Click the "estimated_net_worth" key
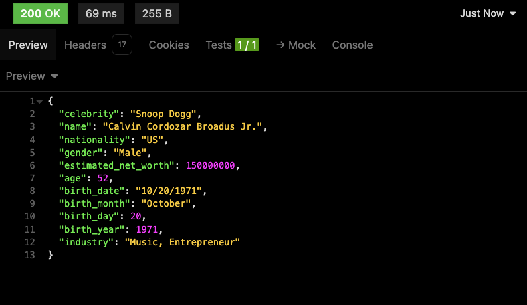527x305 pixels. pyautogui.click(x=116, y=165)
